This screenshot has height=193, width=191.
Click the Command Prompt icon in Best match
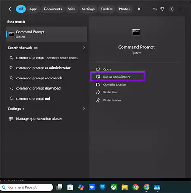pos(11,34)
